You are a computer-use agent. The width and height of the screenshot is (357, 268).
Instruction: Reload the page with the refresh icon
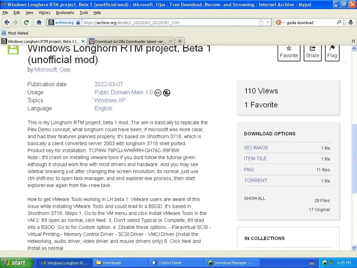coord(26,22)
